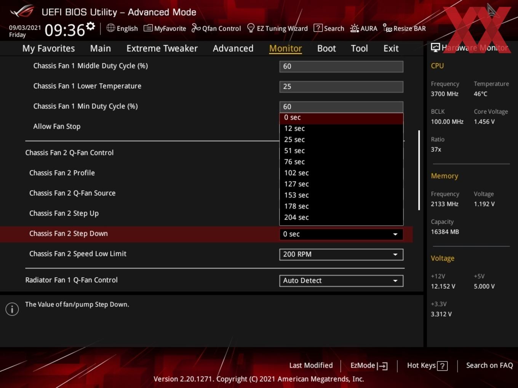Viewport: 518px width, 388px height.
Task: Click +12V value 12.152 V
Action: [x=443, y=286]
